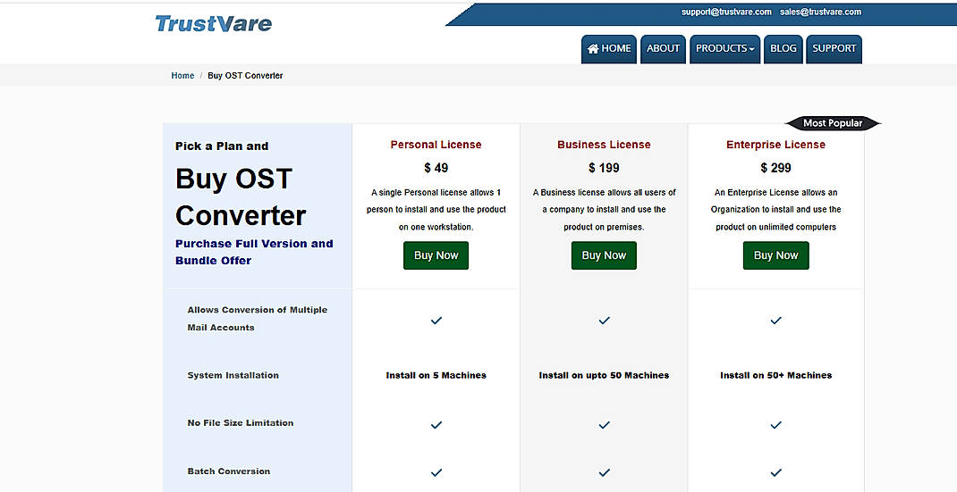Viewport: 957px width, 492px height.
Task: Click the 'Install on 5 Machines' cell
Action: (436, 376)
